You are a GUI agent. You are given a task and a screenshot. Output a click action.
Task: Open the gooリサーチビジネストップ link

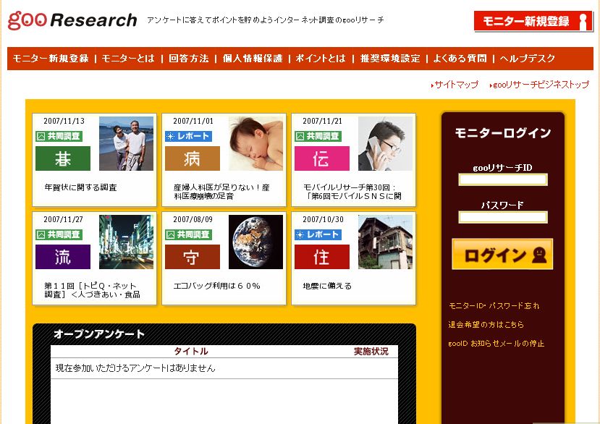coord(539,85)
